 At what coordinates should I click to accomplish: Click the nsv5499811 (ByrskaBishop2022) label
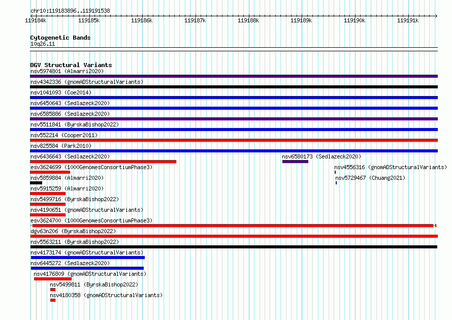coord(94,284)
